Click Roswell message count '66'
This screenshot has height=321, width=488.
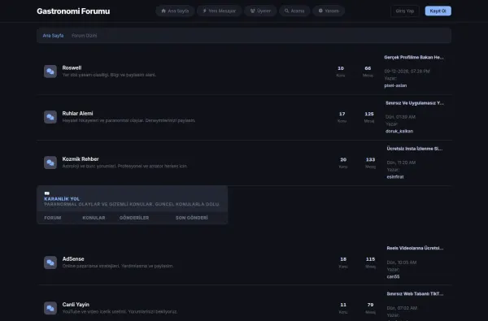368,68
